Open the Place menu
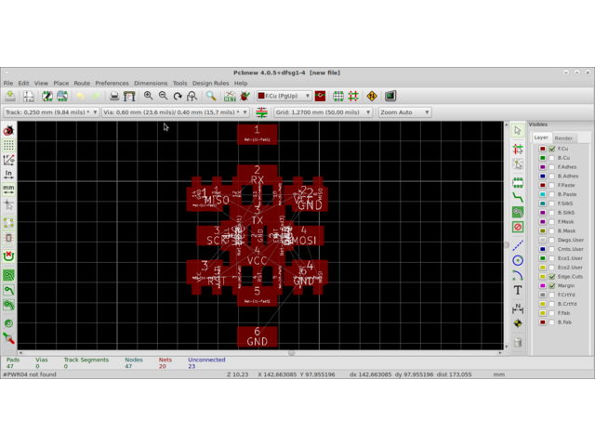 [x=61, y=83]
